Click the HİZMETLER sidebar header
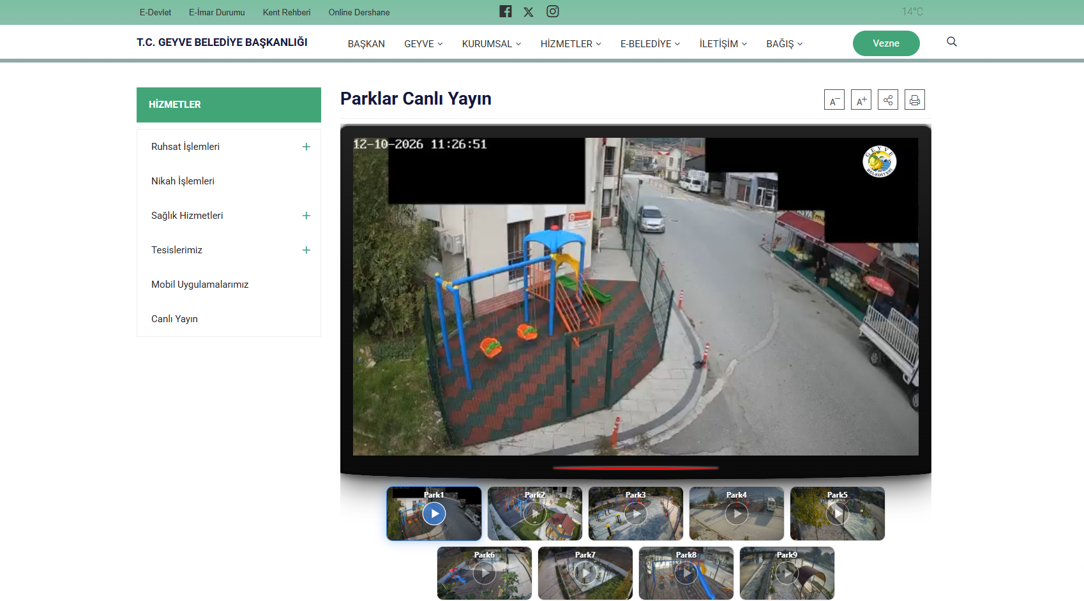This screenshot has width=1084, height=601. (229, 105)
